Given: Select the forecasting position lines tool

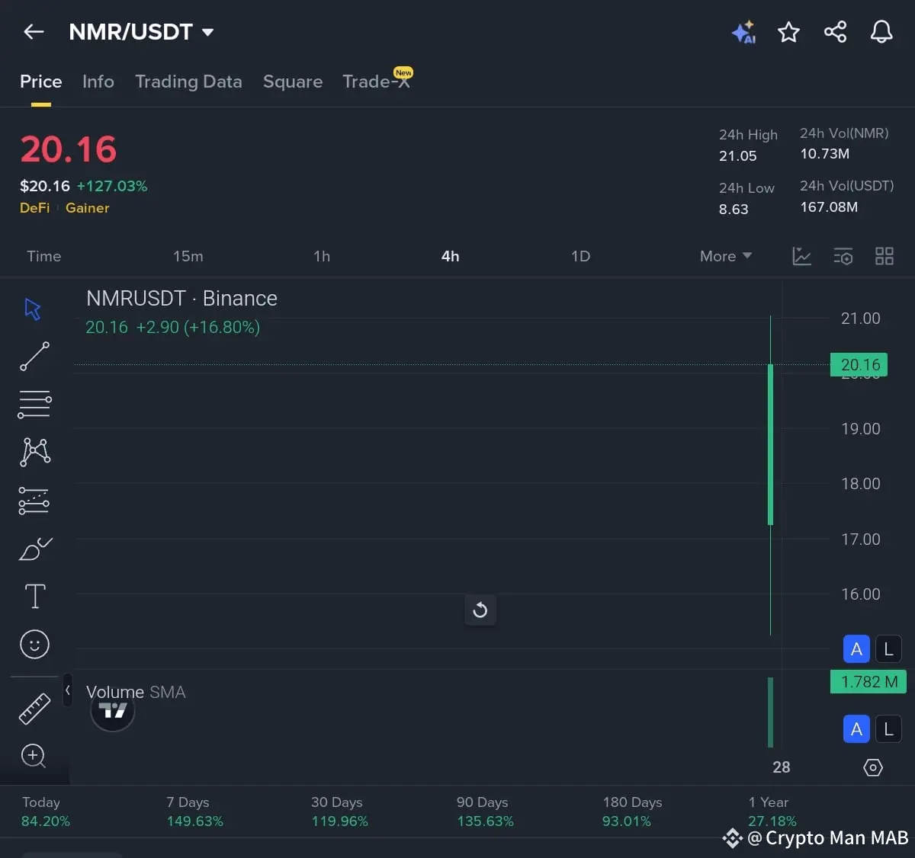Looking at the screenshot, I should (x=34, y=501).
